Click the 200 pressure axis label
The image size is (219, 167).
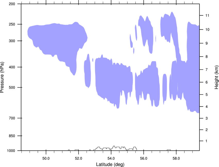(x=12, y=4)
